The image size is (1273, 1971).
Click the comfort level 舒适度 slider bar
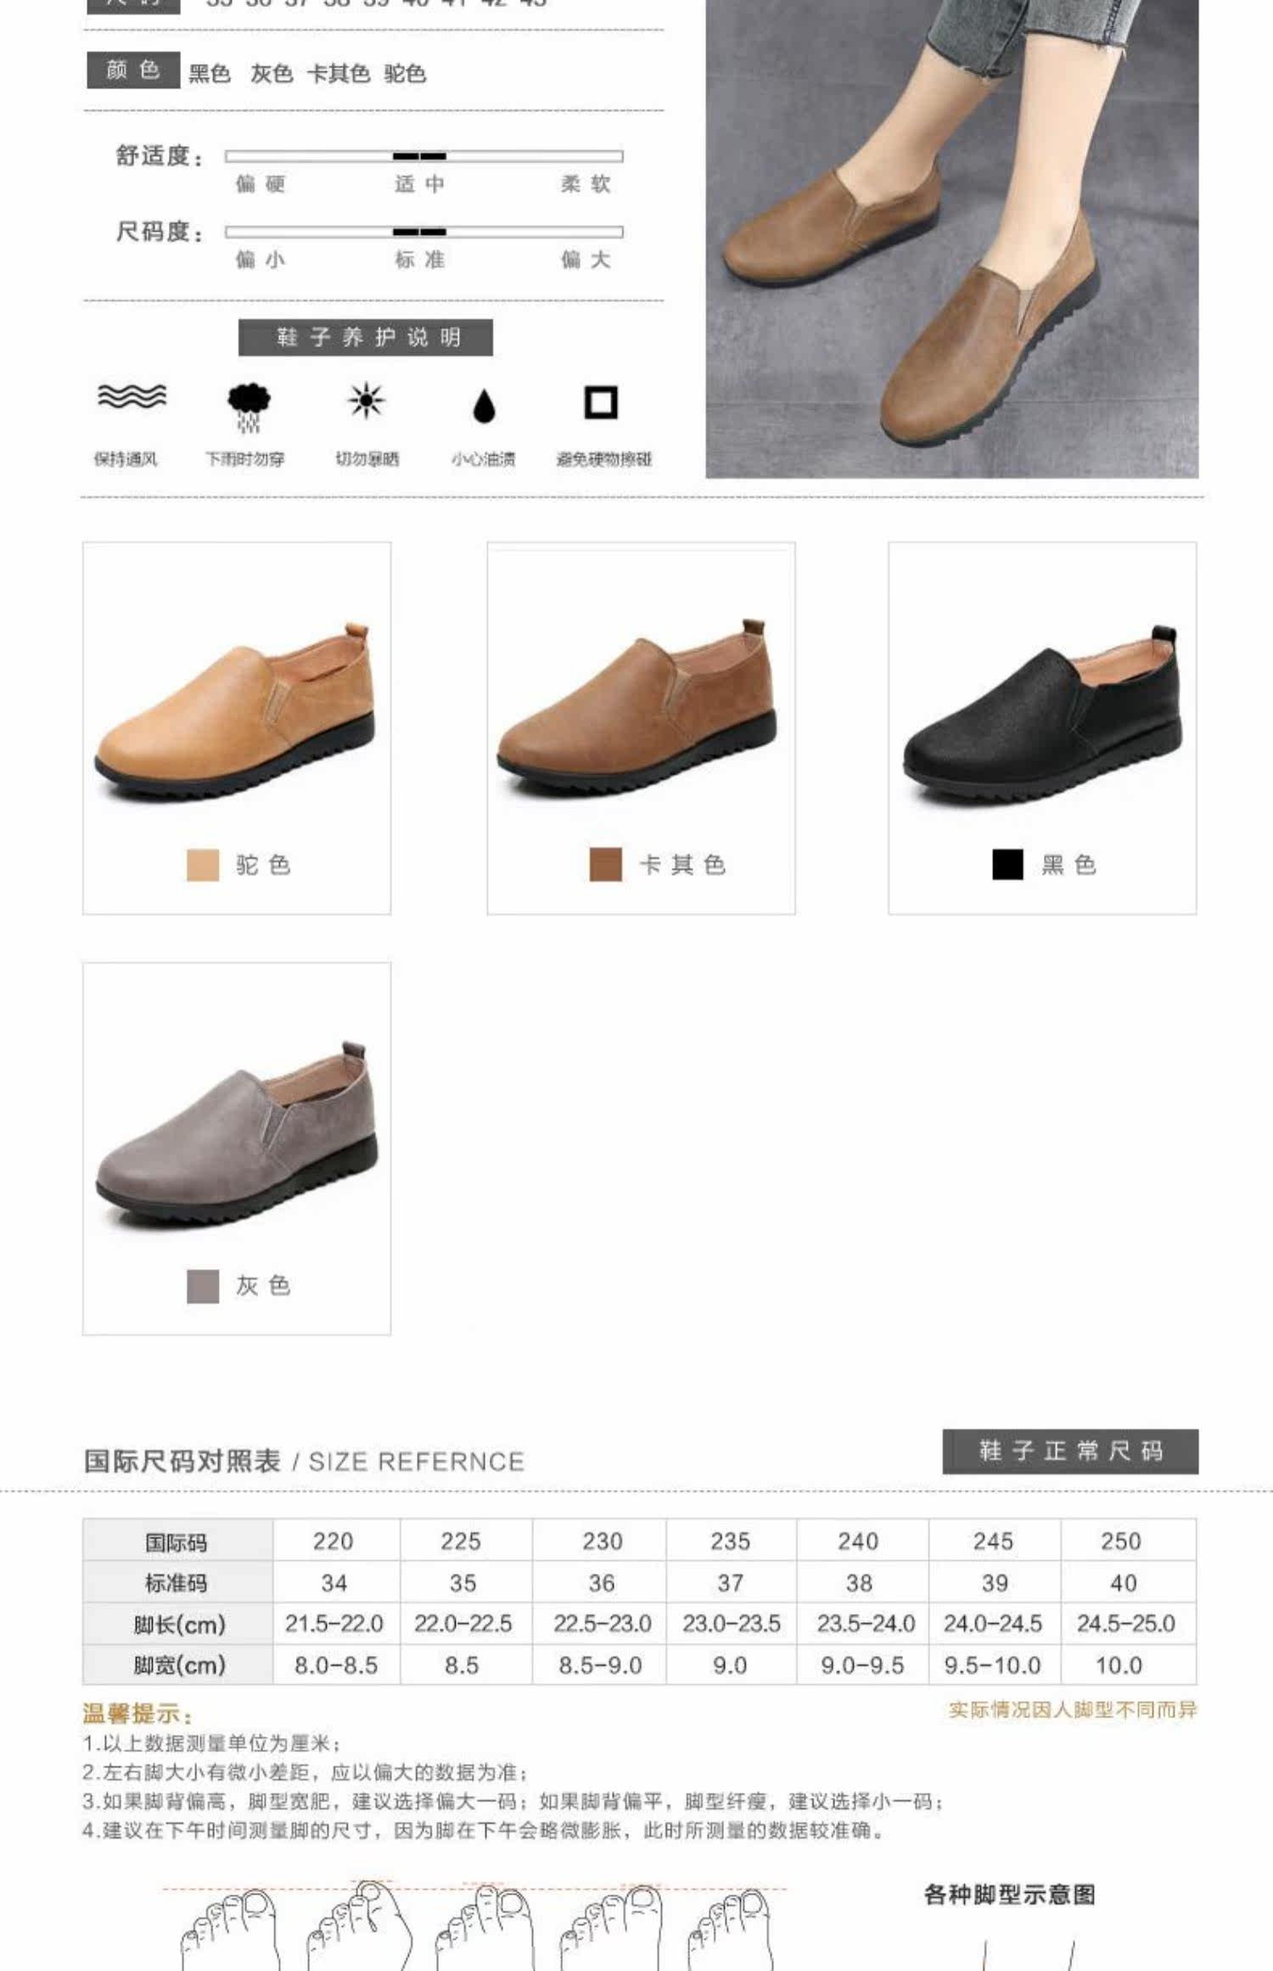(423, 156)
